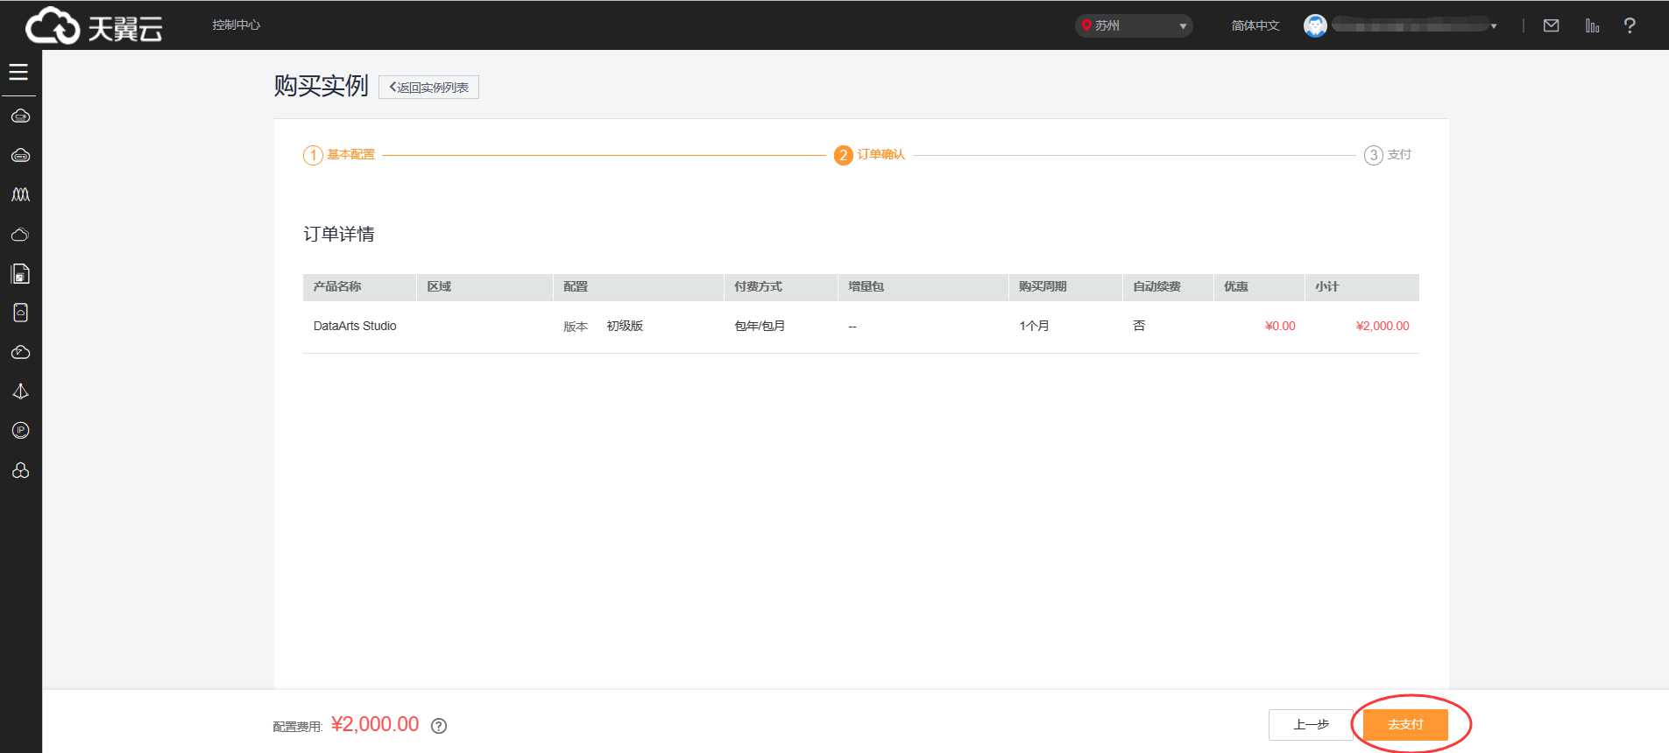Open the hamburger menu in the sidebar
Screen dimensions: 1669x753
coord(18,72)
